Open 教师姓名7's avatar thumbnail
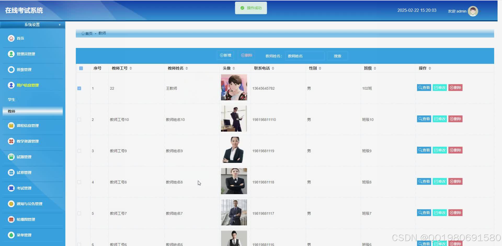 click(234, 212)
